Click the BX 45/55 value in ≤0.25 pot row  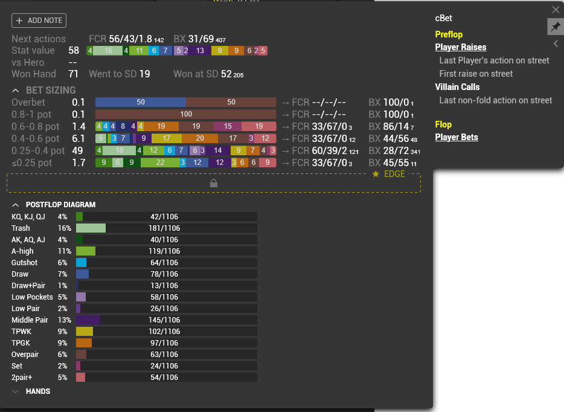(x=393, y=163)
